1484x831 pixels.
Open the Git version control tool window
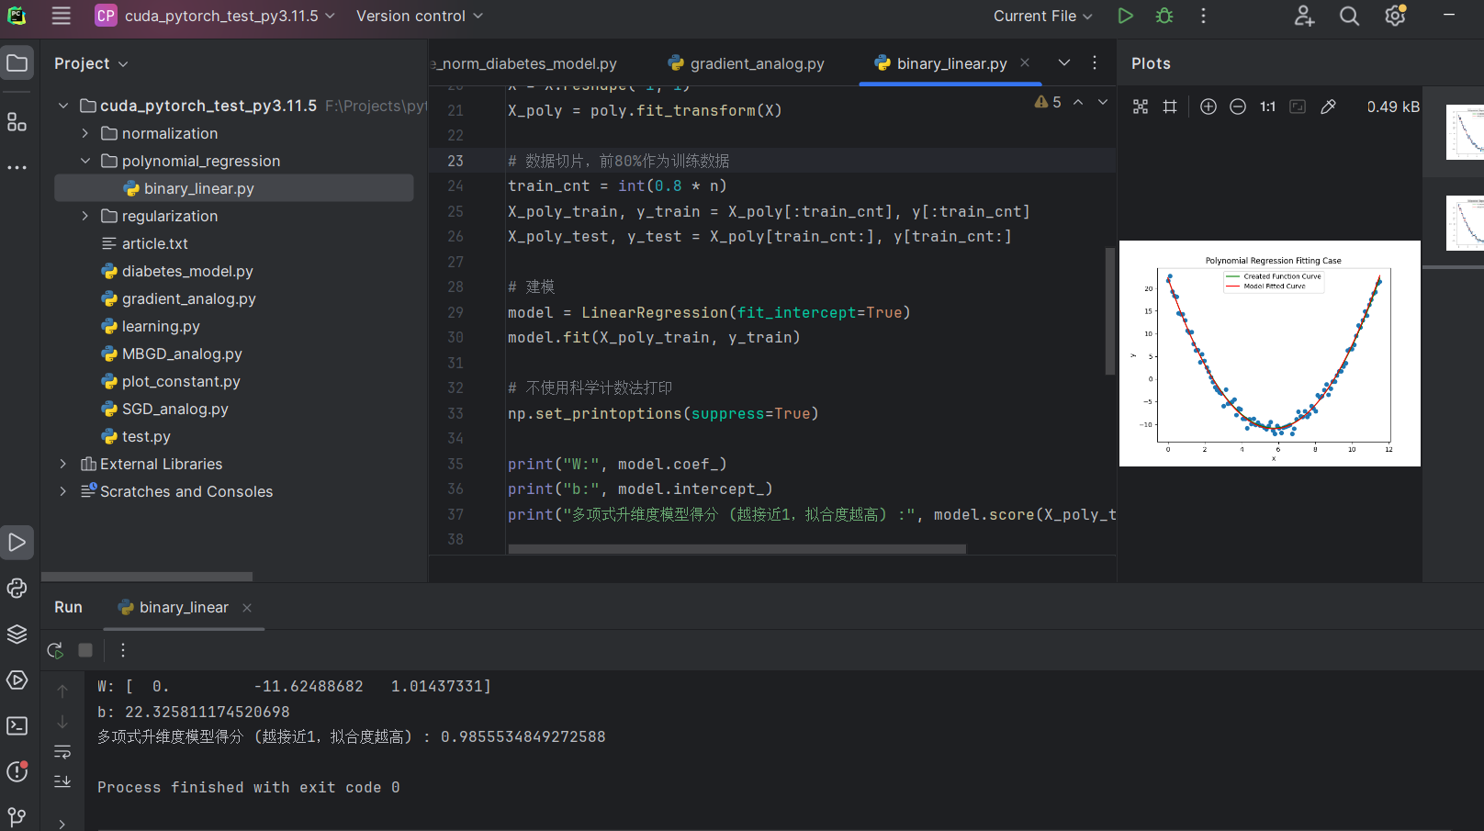tap(17, 815)
